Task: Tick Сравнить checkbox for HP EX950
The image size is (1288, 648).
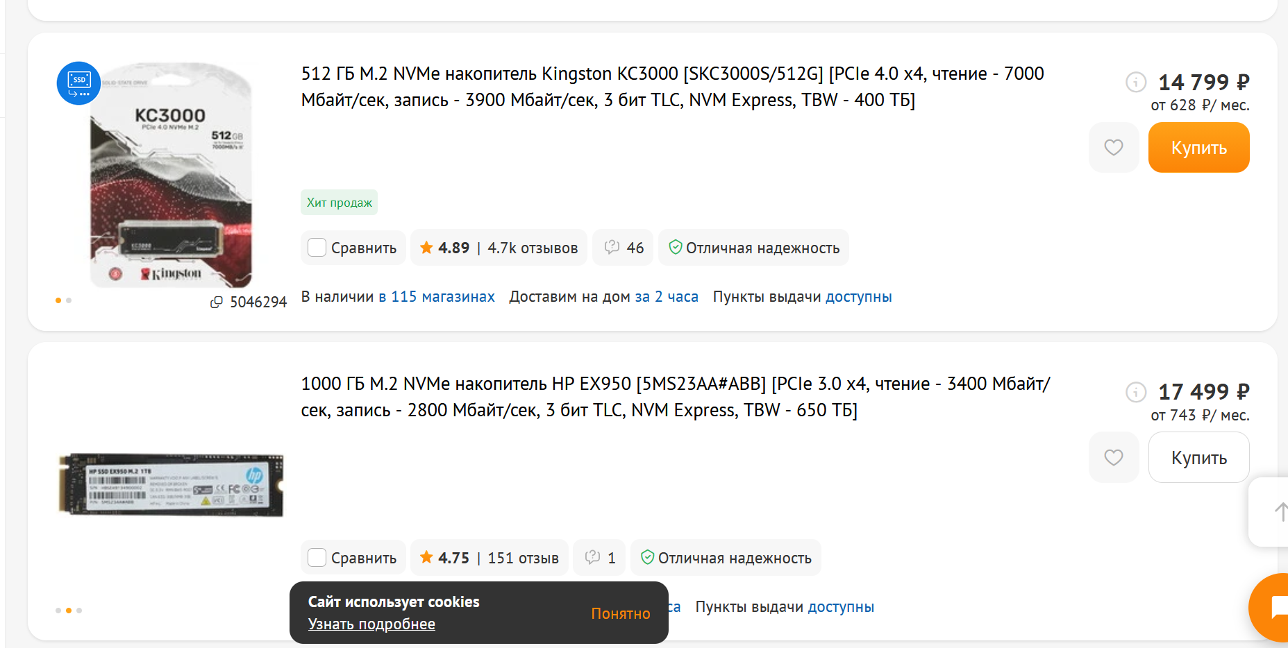Action: click(x=317, y=558)
